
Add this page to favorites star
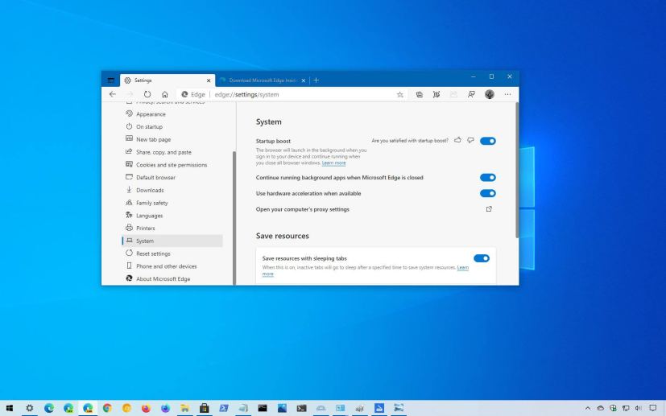tap(399, 95)
